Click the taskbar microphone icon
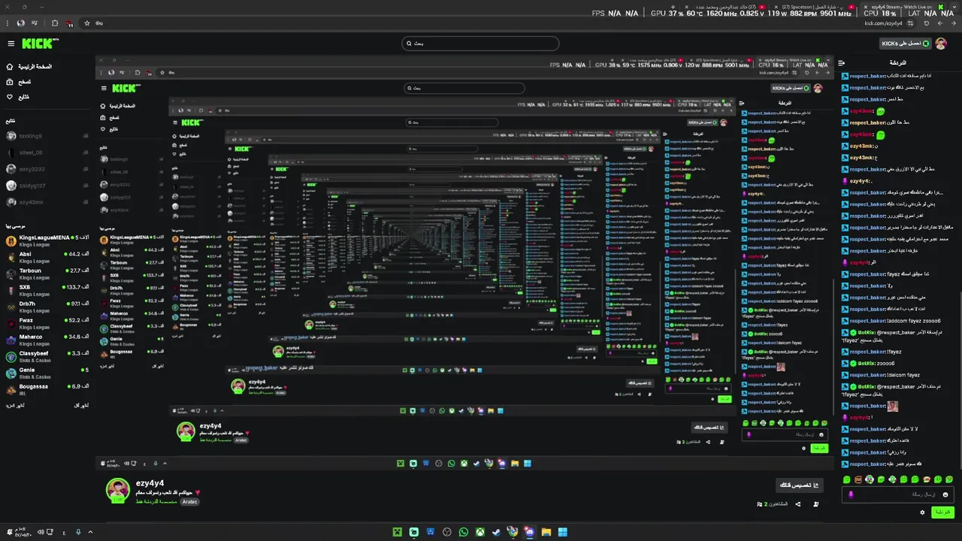This screenshot has width=962, height=541. tap(78, 532)
